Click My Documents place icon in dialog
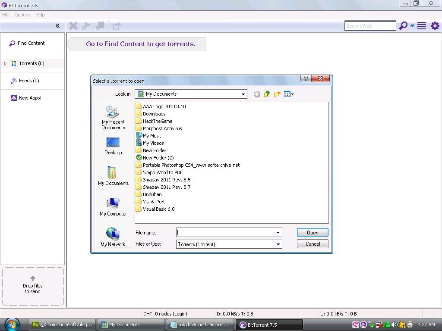Image resolution: width=442 pixels, height=331 pixels. (x=113, y=176)
